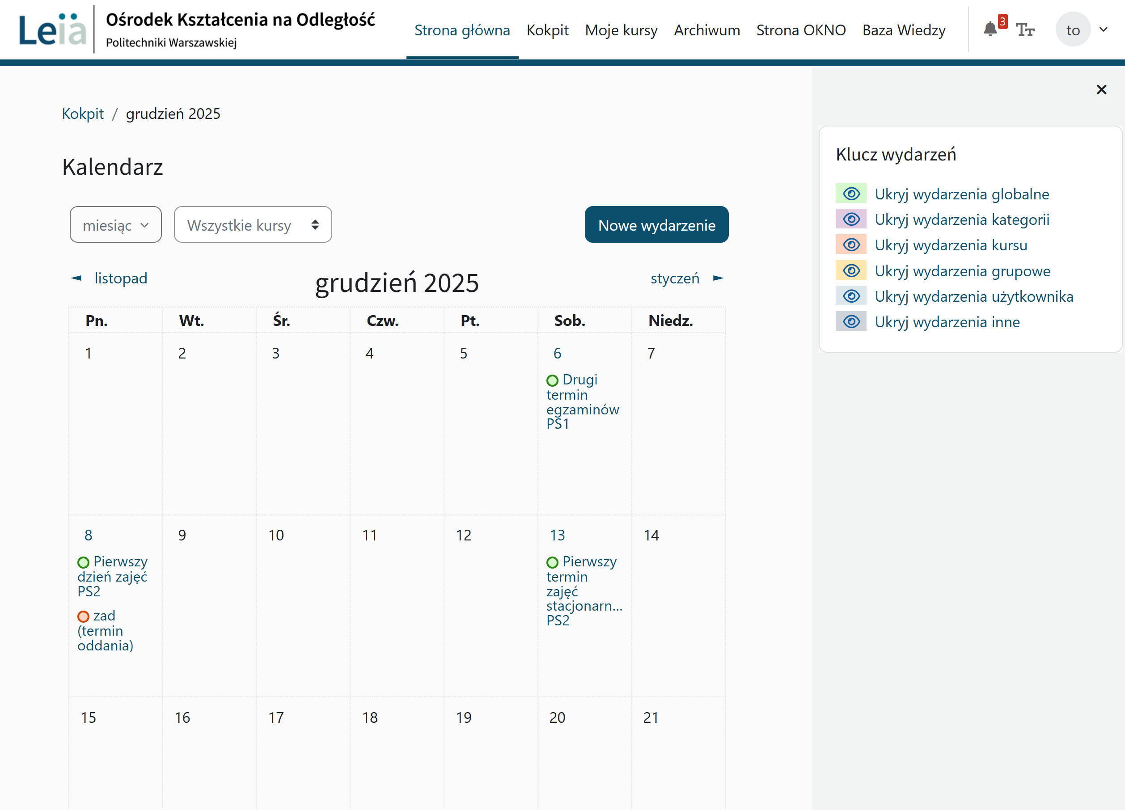
Task: Click day number 10 in calendar
Action: click(x=276, y=535)
